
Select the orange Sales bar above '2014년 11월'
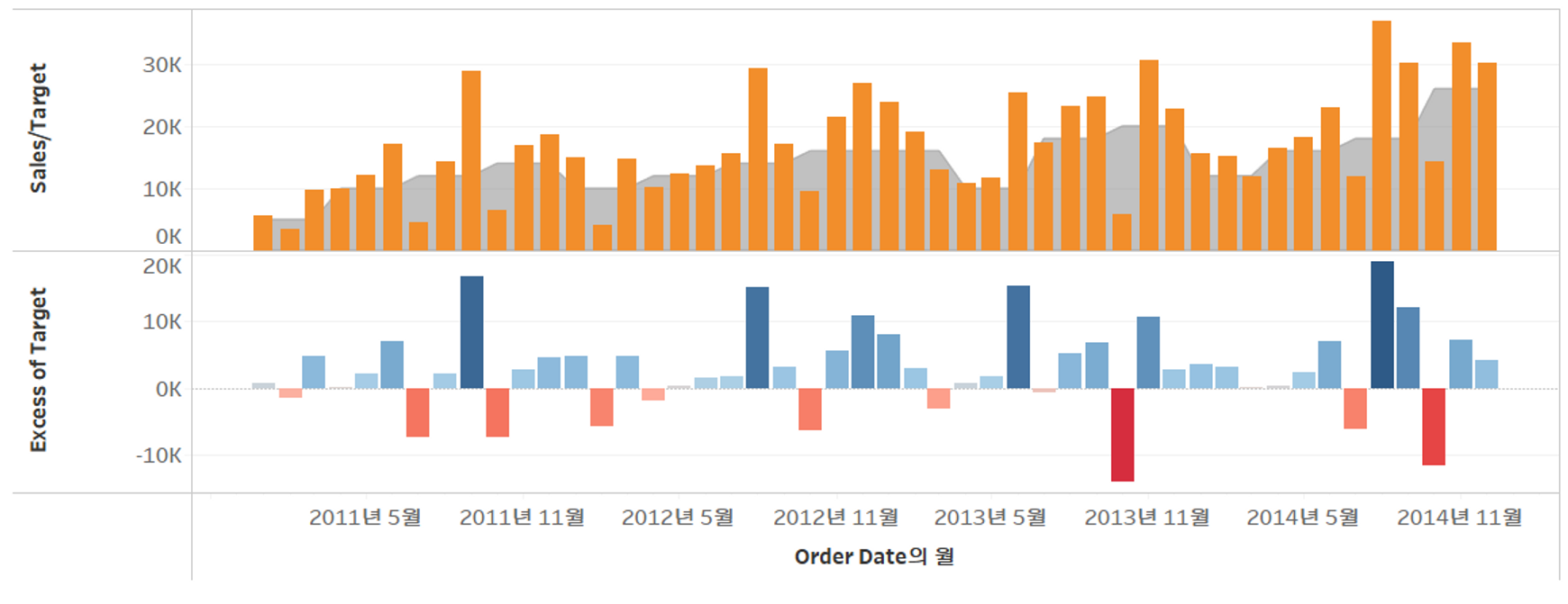[1461, 147]
